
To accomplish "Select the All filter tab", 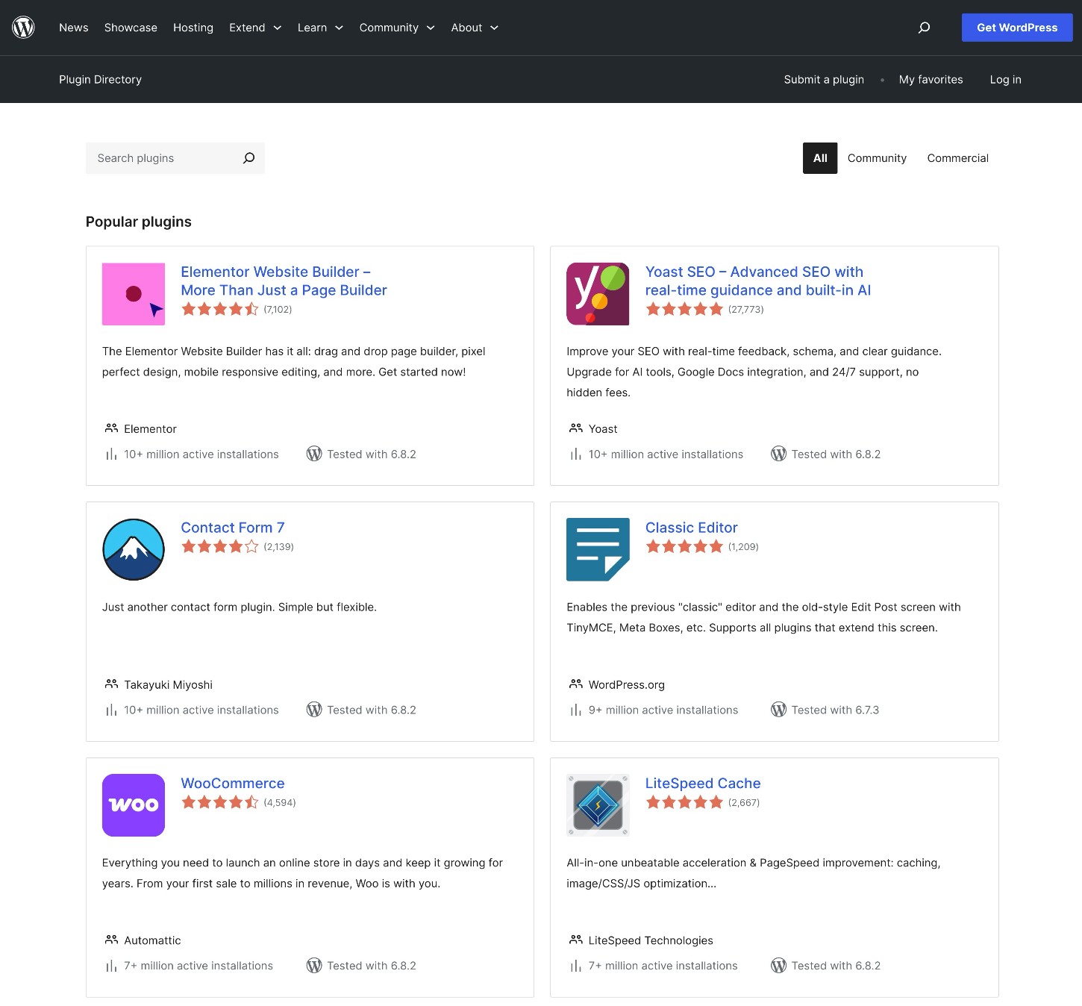I will coord(820,158).
